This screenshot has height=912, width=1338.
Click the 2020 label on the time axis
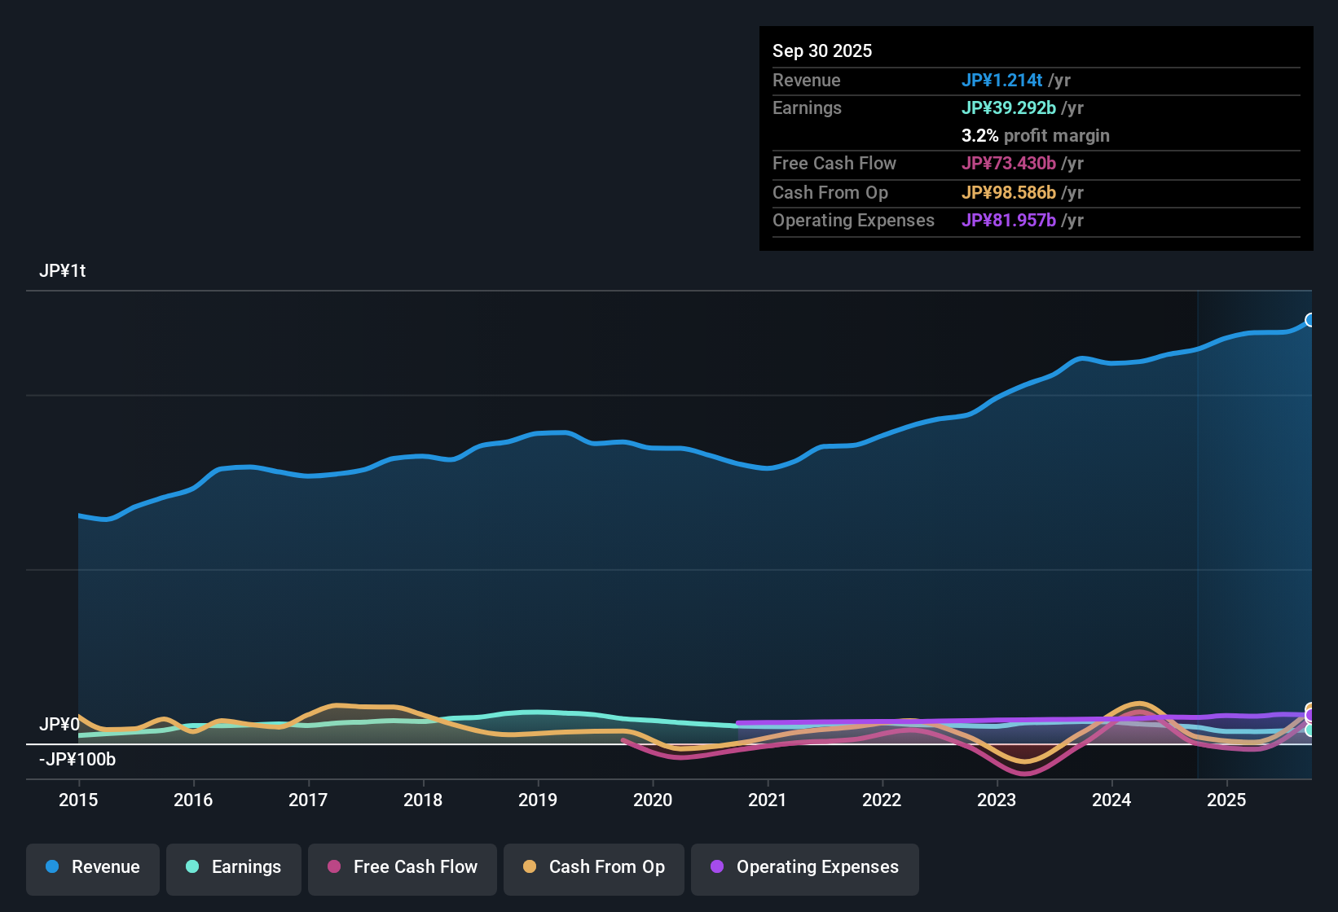pos(653,800)
